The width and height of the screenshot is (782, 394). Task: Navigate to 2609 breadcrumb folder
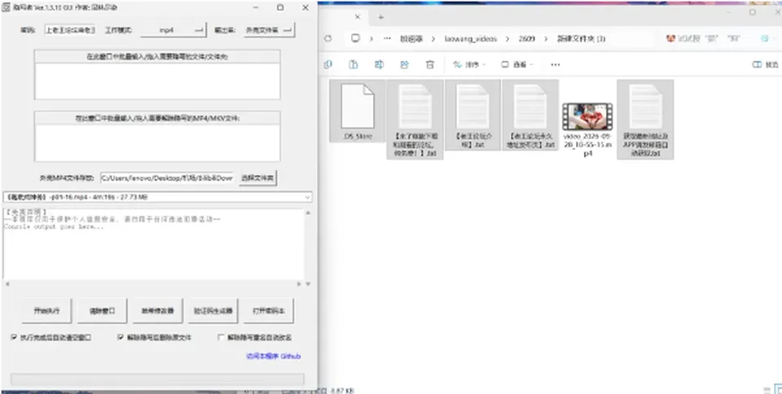(527, 38)
